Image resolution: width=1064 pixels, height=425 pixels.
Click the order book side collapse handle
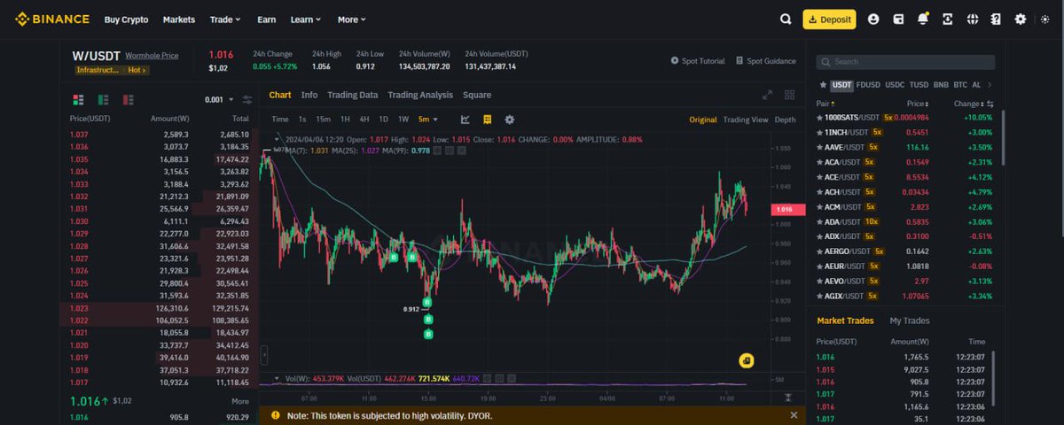pyautogui.click(x=263, y=355)
